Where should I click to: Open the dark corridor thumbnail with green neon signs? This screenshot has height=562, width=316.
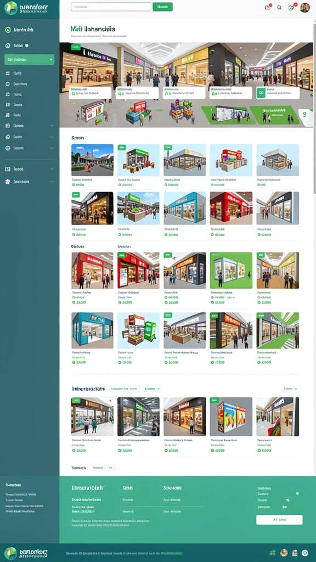point(139,417)
